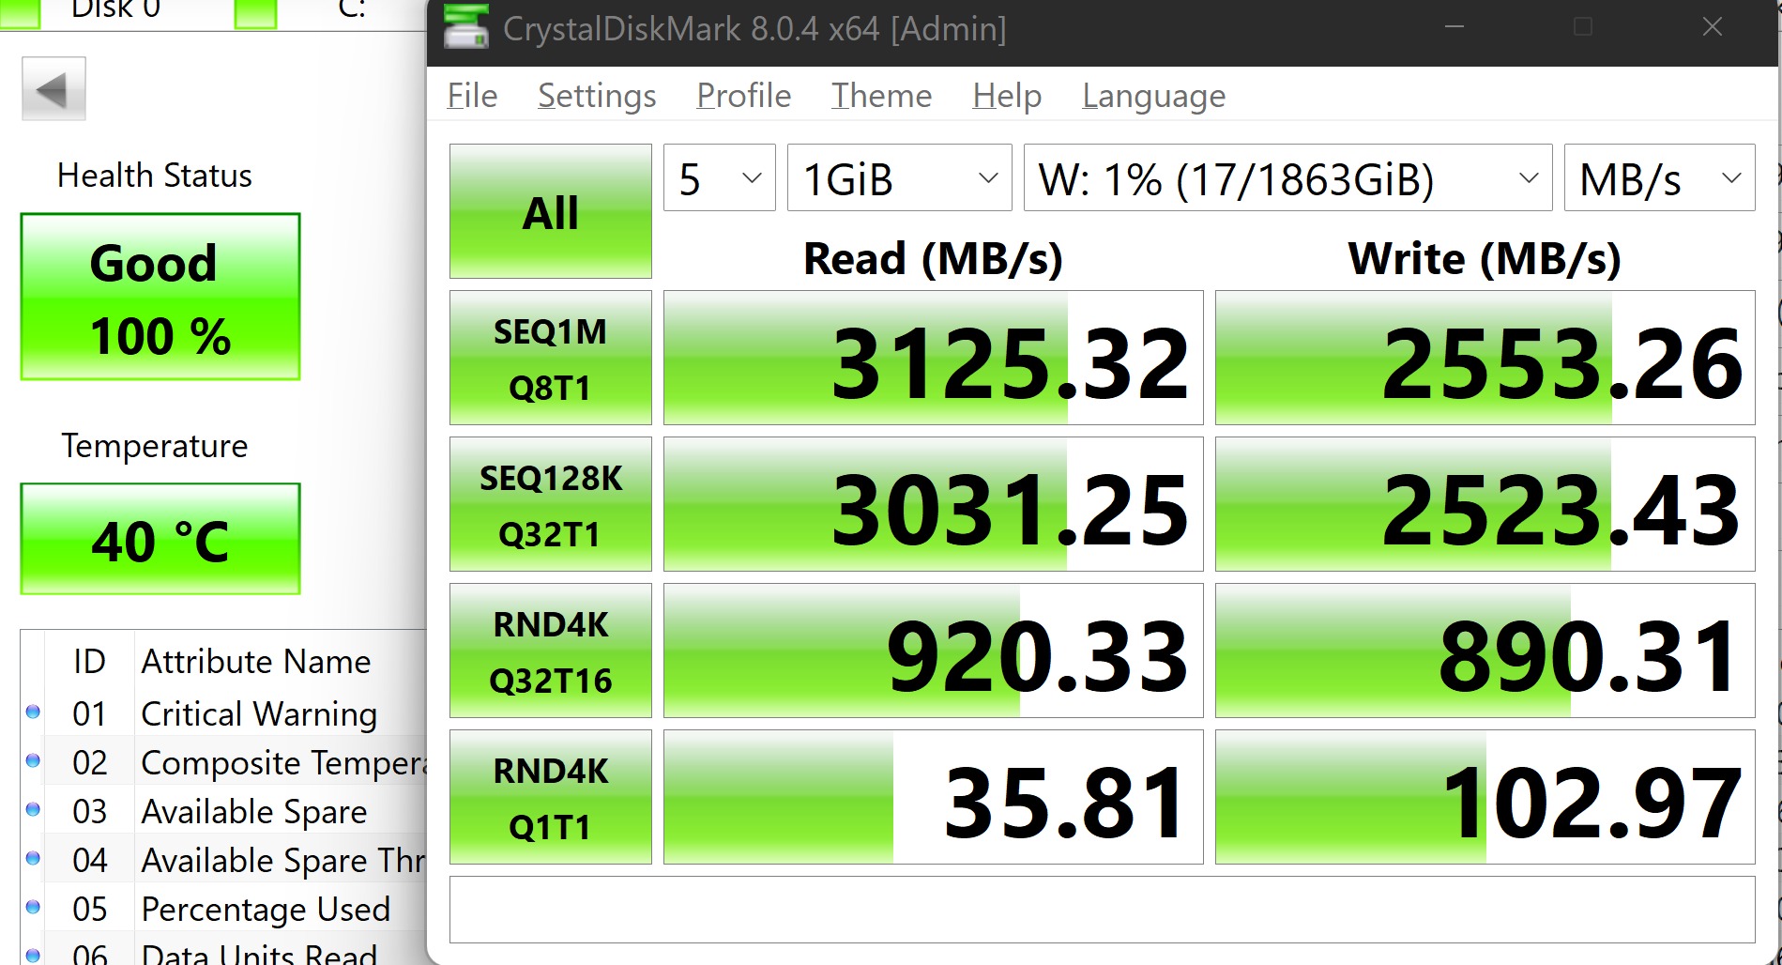
Task: Open the Theme menu
Action: point(880,95)
